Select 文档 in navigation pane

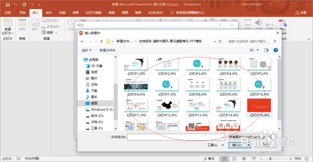[91, 85]
